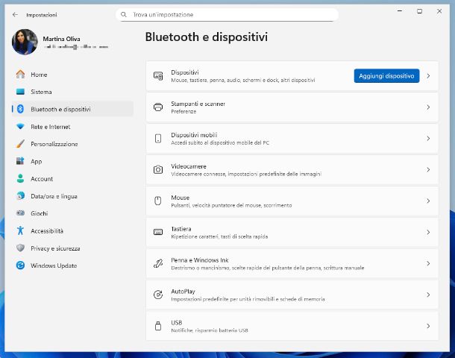Minimize the Impostazioni window
Viewport: 455px width, 358px height.
[x=400, y=11]
